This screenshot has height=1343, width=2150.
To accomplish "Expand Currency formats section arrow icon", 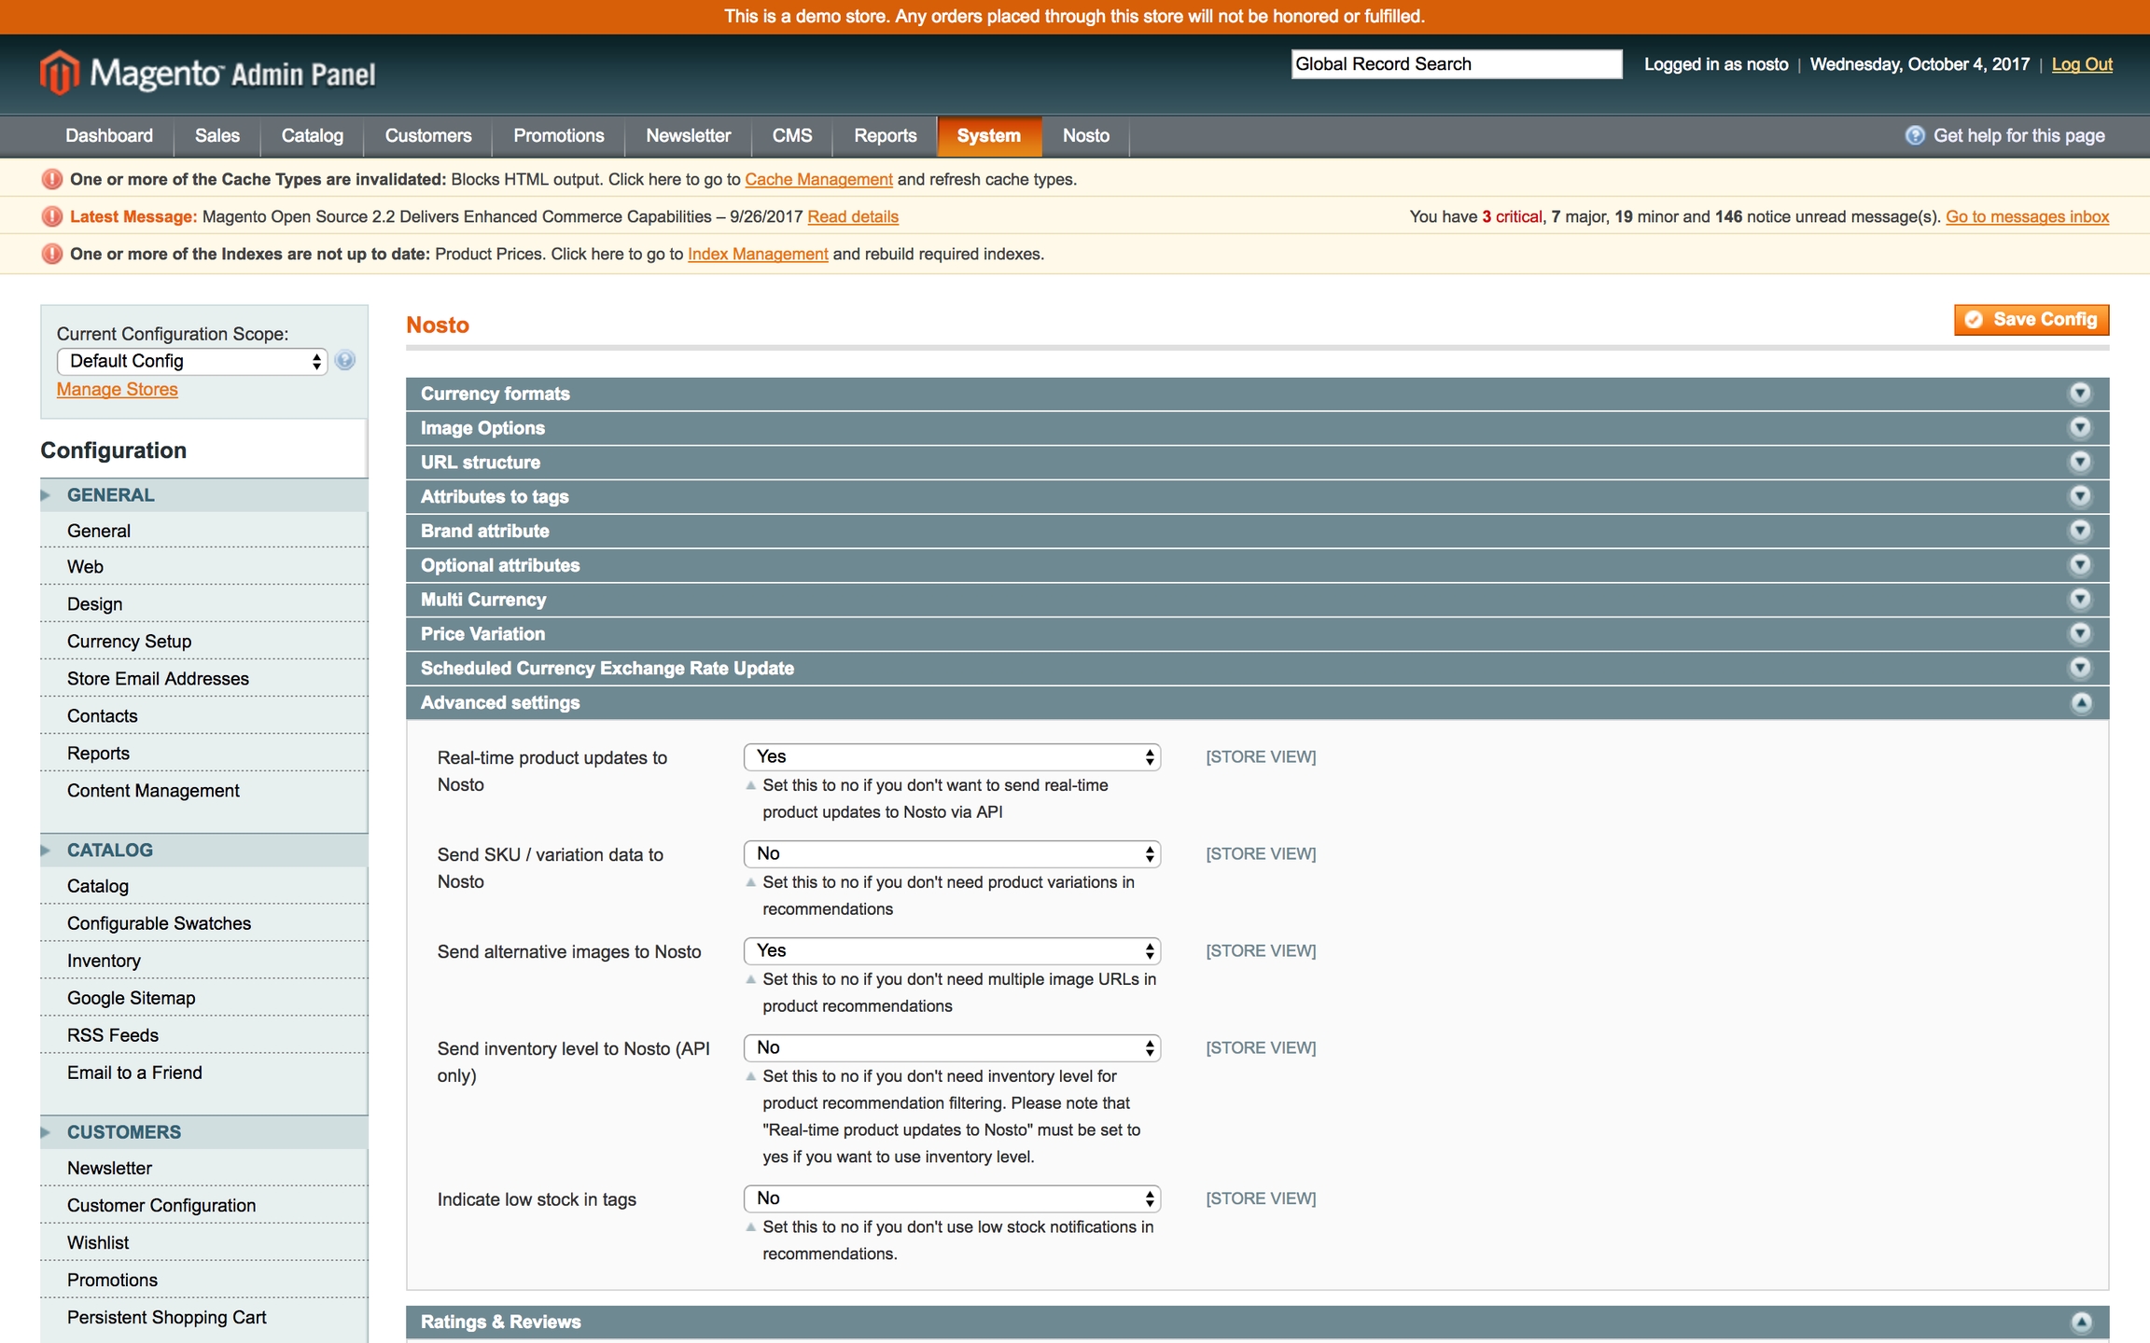I will click(2080, 394).
